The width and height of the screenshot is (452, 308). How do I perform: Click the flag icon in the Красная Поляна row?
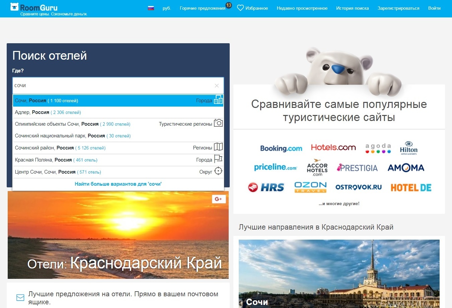pyautogui.click(x=218, y=159)
